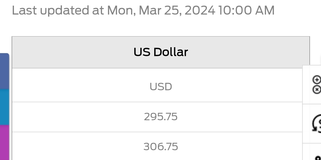321x160 pixels.
Task: Click the dark blue social tab
Action: (x=4, y=71)
